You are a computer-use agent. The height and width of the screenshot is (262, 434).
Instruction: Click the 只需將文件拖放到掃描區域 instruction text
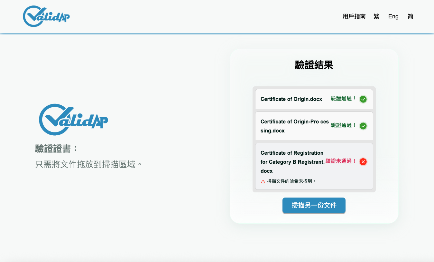click(x=88, y=164)
